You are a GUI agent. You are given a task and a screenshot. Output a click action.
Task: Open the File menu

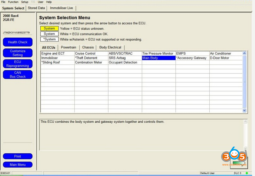[3, 2]
